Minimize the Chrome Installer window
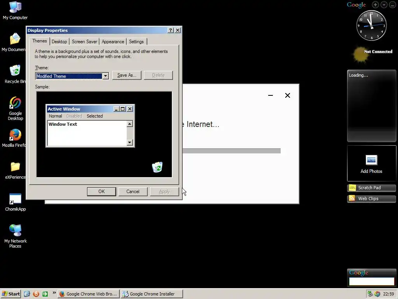The width and height of the screenshot is (398, 299). click(x=271, y=95)
